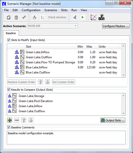Click the green plus add slot icon
This screenshot has width=133, height=153.
[x=10, y=120]
